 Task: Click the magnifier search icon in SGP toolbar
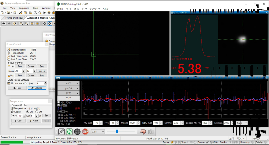(40, 13)
